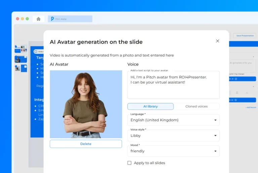Select the second slide thumbnail
This screenshot has width=258, height=173.
(20, 59)
